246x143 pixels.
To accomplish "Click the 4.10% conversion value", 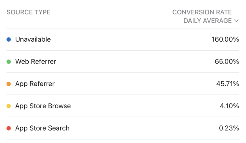I will click(230, 106).
